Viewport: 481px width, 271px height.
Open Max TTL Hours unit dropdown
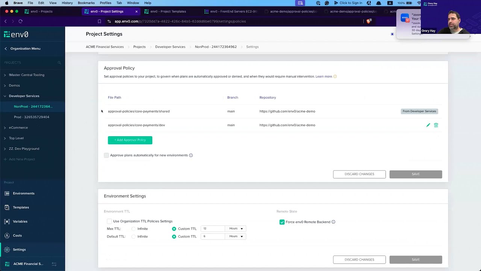[236, 228]
